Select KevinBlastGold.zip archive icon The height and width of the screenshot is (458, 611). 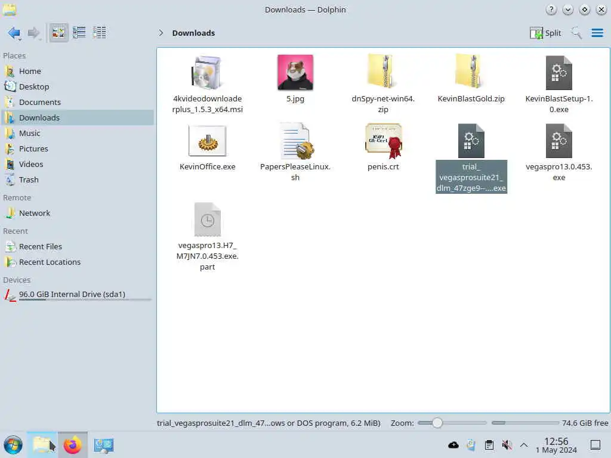[471, 72]
